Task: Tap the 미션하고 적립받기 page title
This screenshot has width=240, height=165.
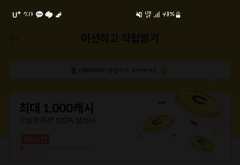Action: tap(120, 38)
